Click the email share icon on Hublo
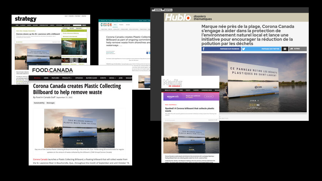This screenshot has width=322, height=181. click(x=285, y=49)
